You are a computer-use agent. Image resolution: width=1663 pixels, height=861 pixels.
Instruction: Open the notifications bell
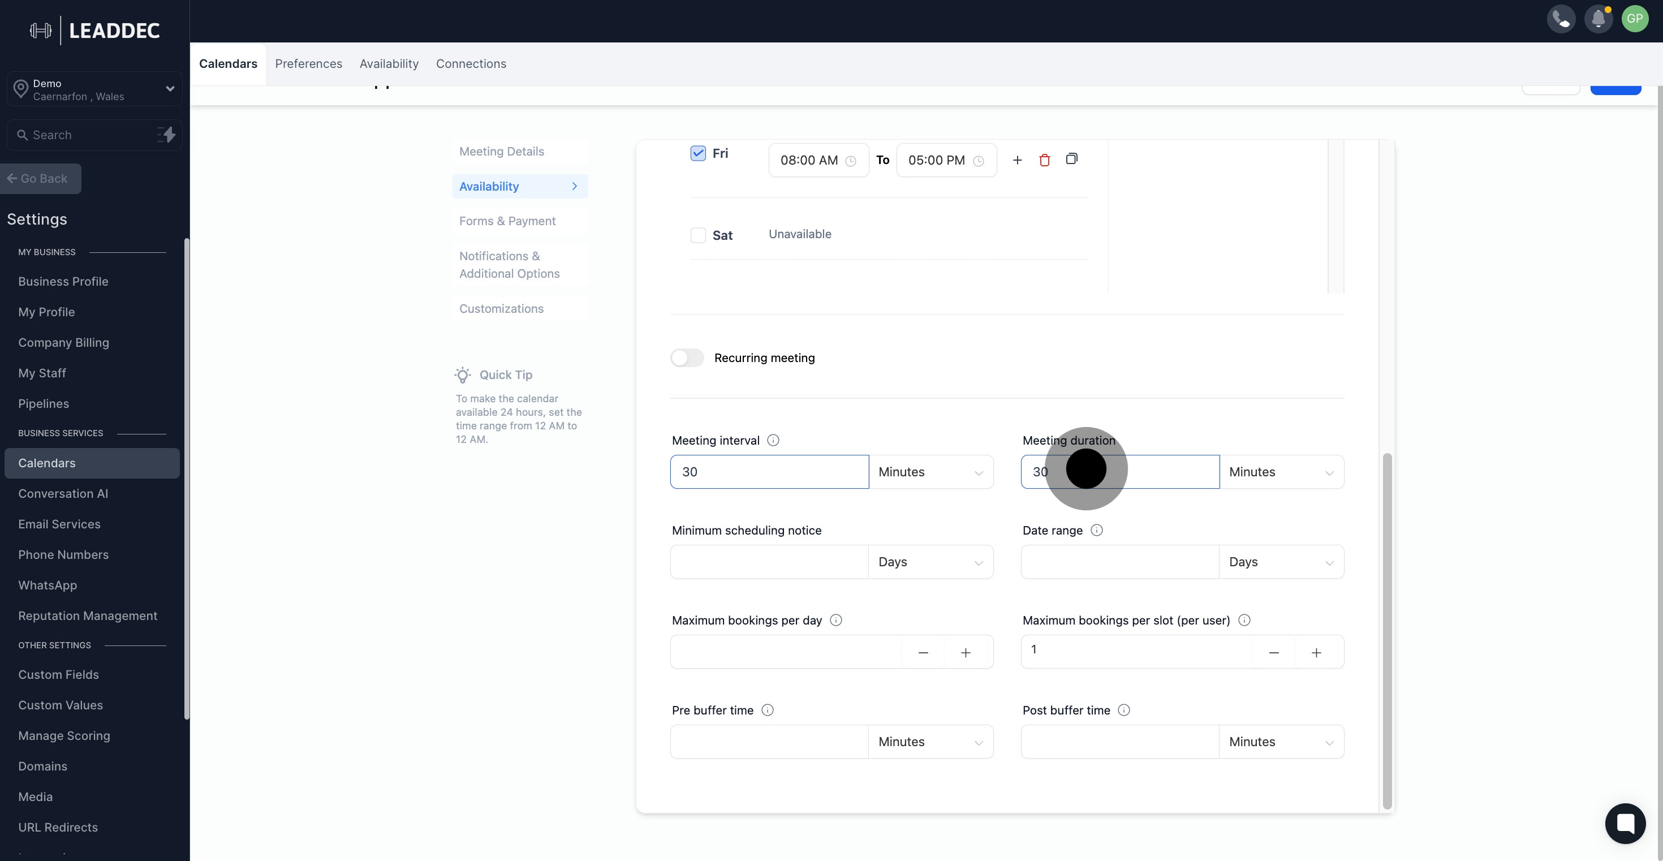[x=1598, y=19]
